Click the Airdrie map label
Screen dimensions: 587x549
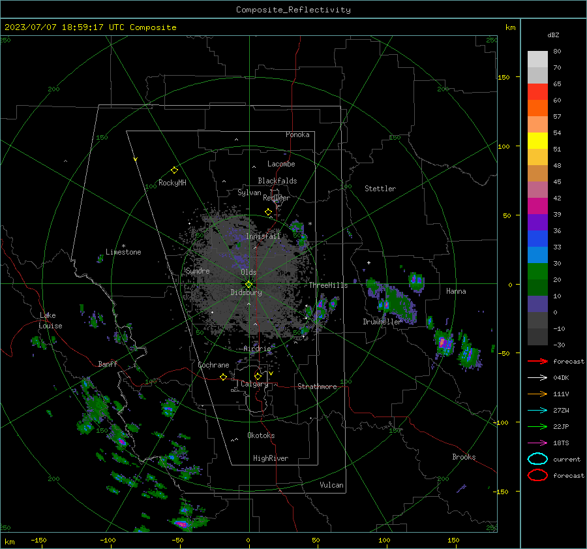[257, 349]
